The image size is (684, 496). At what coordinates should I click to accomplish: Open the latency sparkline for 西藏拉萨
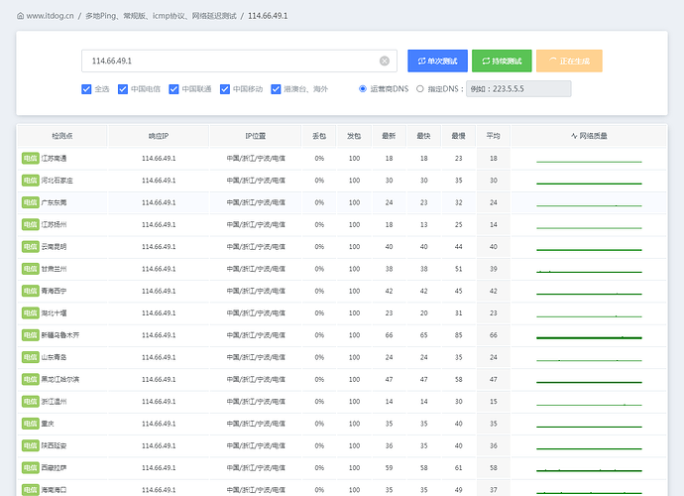589,470
